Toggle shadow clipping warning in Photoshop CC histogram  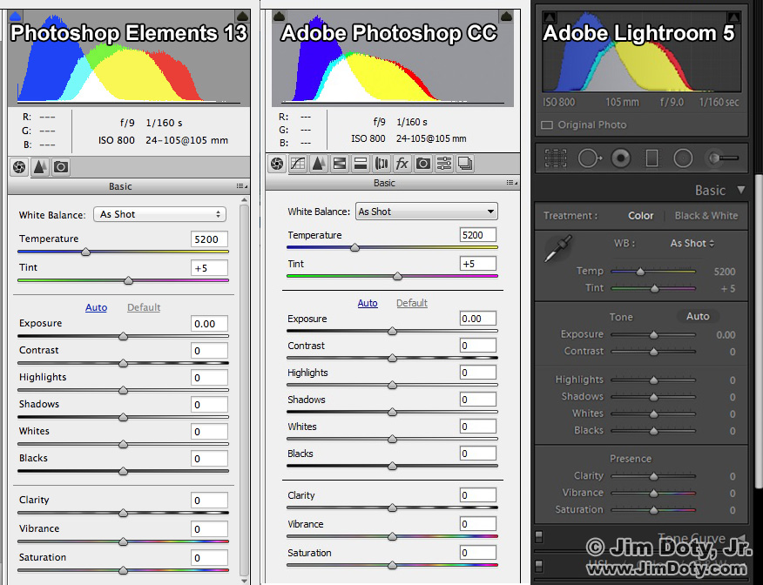(280, 16)
